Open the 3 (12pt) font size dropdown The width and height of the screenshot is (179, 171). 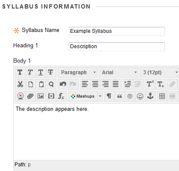click(159, 72)
